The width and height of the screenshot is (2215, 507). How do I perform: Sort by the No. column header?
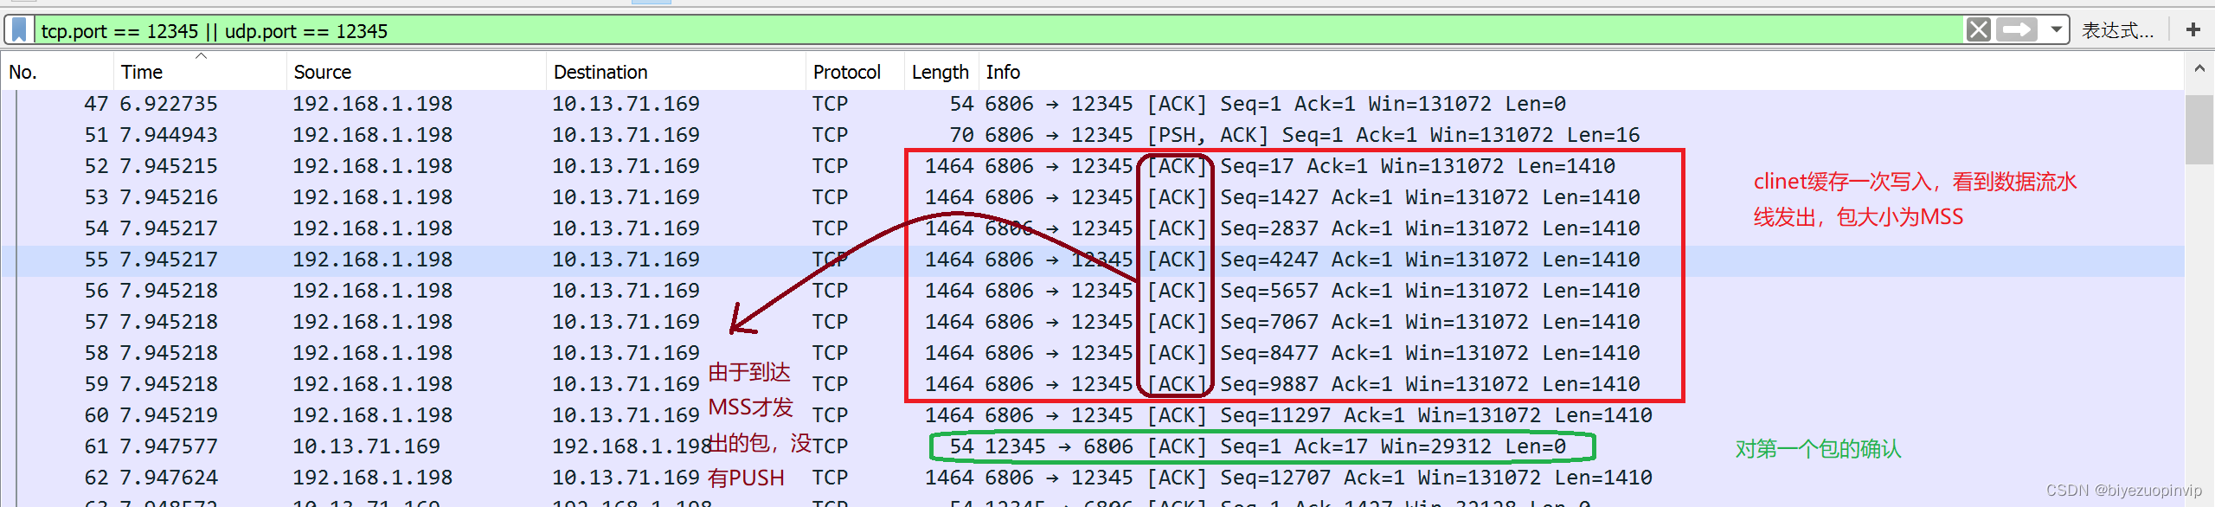point(57,72)
